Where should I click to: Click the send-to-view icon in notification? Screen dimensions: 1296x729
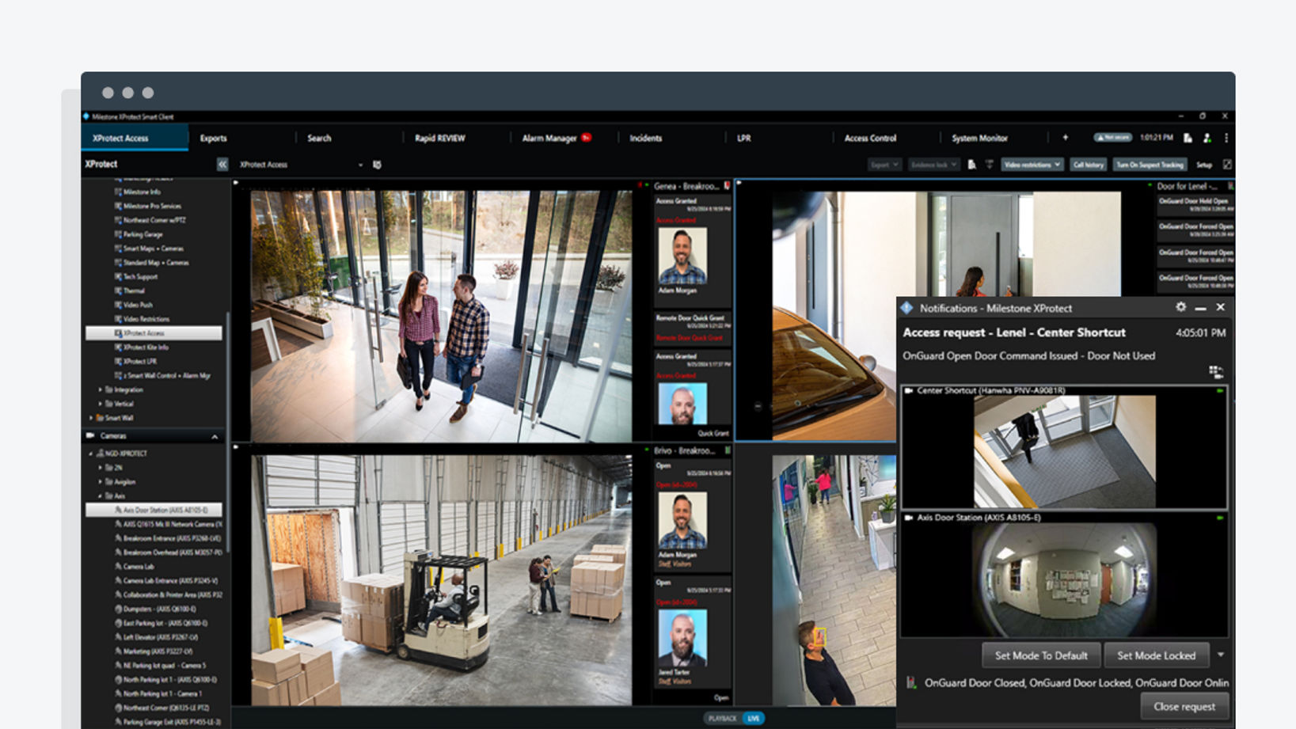(1216, 372)
